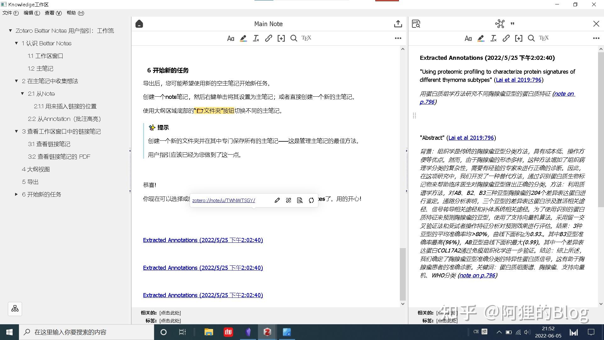Open PDF preview in the right note panel
The image size is (604, 340).
pos(416,24)
